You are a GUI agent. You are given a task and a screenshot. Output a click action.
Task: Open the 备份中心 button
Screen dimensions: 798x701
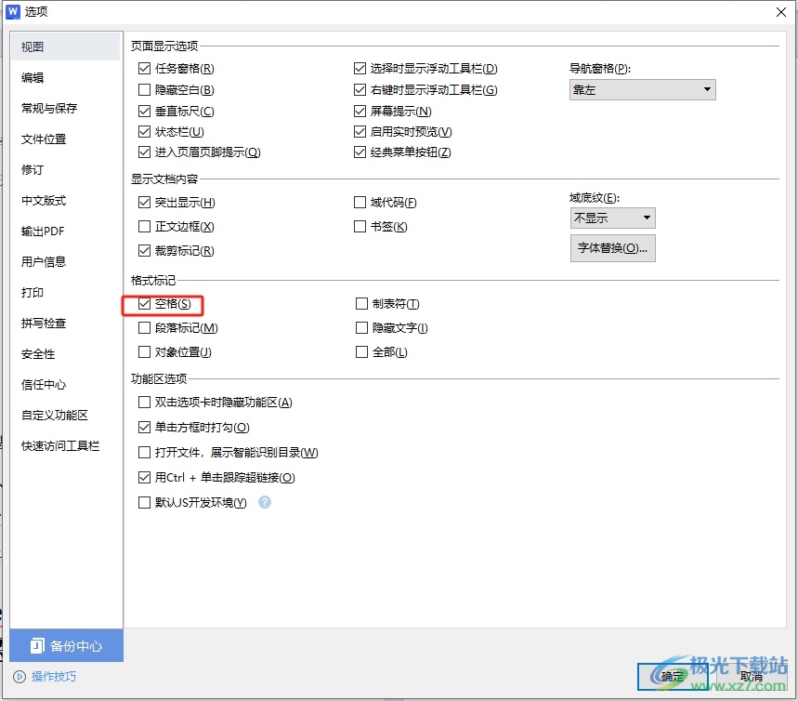pos(67,645)
